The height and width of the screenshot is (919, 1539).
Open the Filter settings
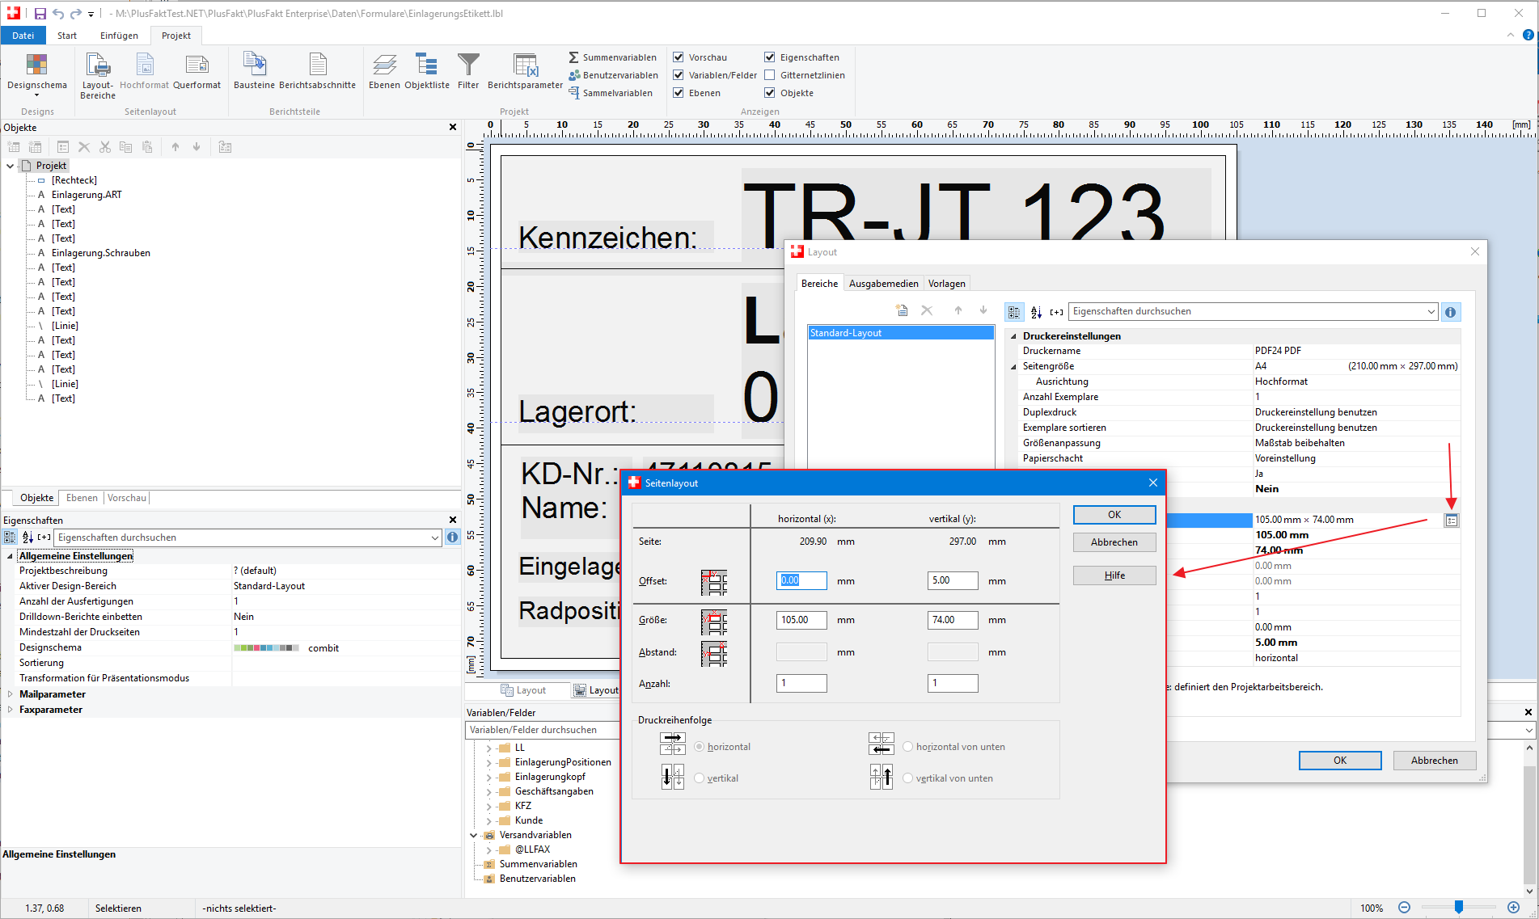point(468,71)
